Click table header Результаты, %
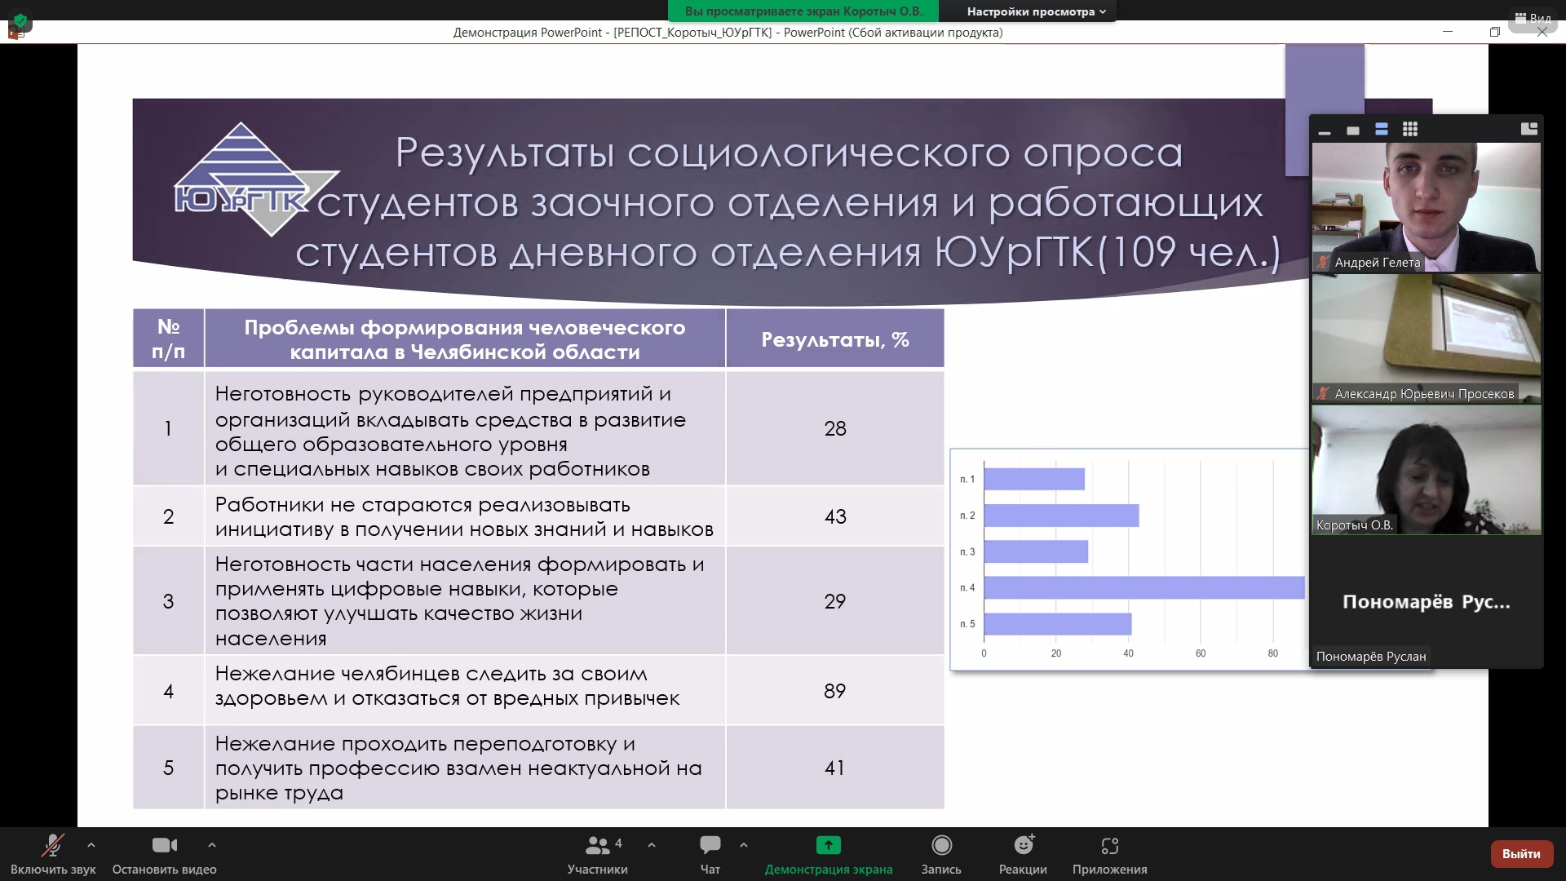Screen dimensions: 1566x881 click(834, 339)
